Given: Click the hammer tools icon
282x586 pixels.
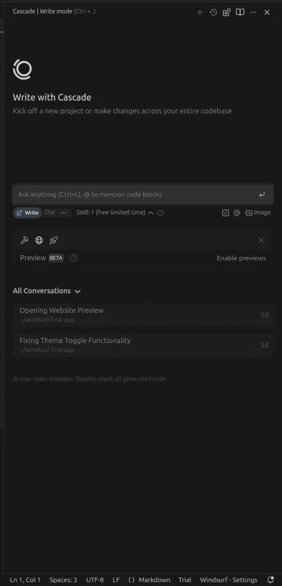Looking at the screenshot, I should click(x=25, y=240).
